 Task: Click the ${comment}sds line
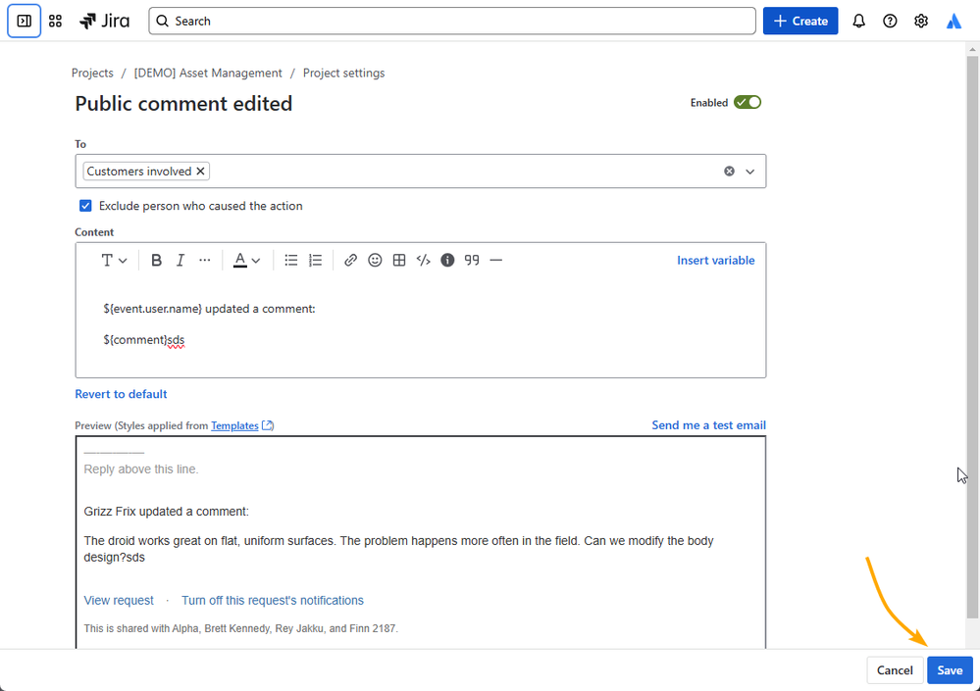(x=144, y=340)
